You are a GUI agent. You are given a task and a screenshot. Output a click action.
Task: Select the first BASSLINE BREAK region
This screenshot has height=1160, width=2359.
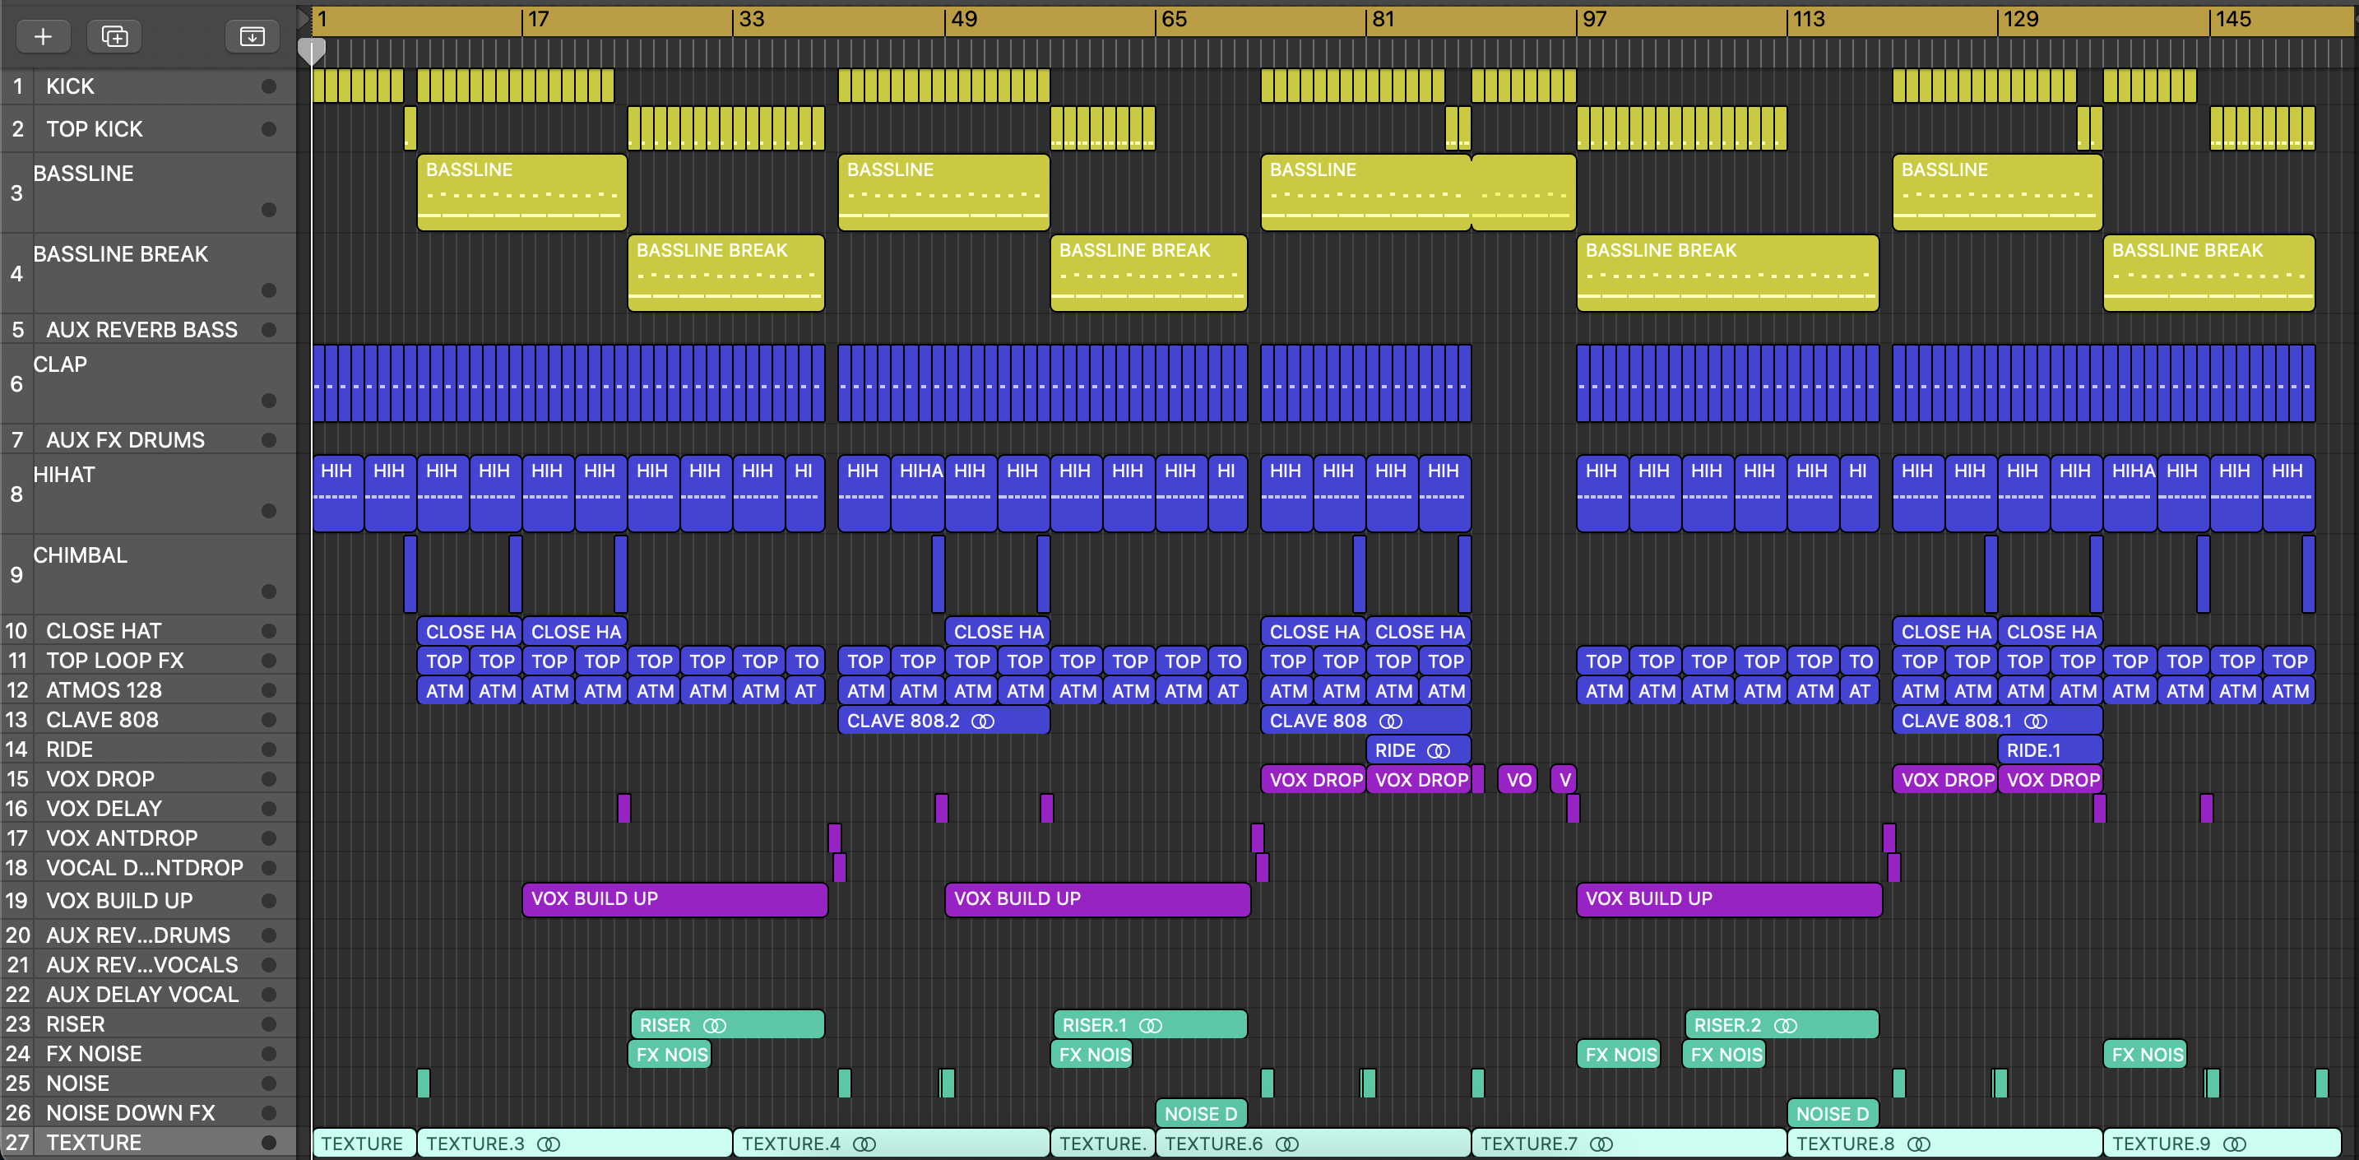(x=726, y=272)
